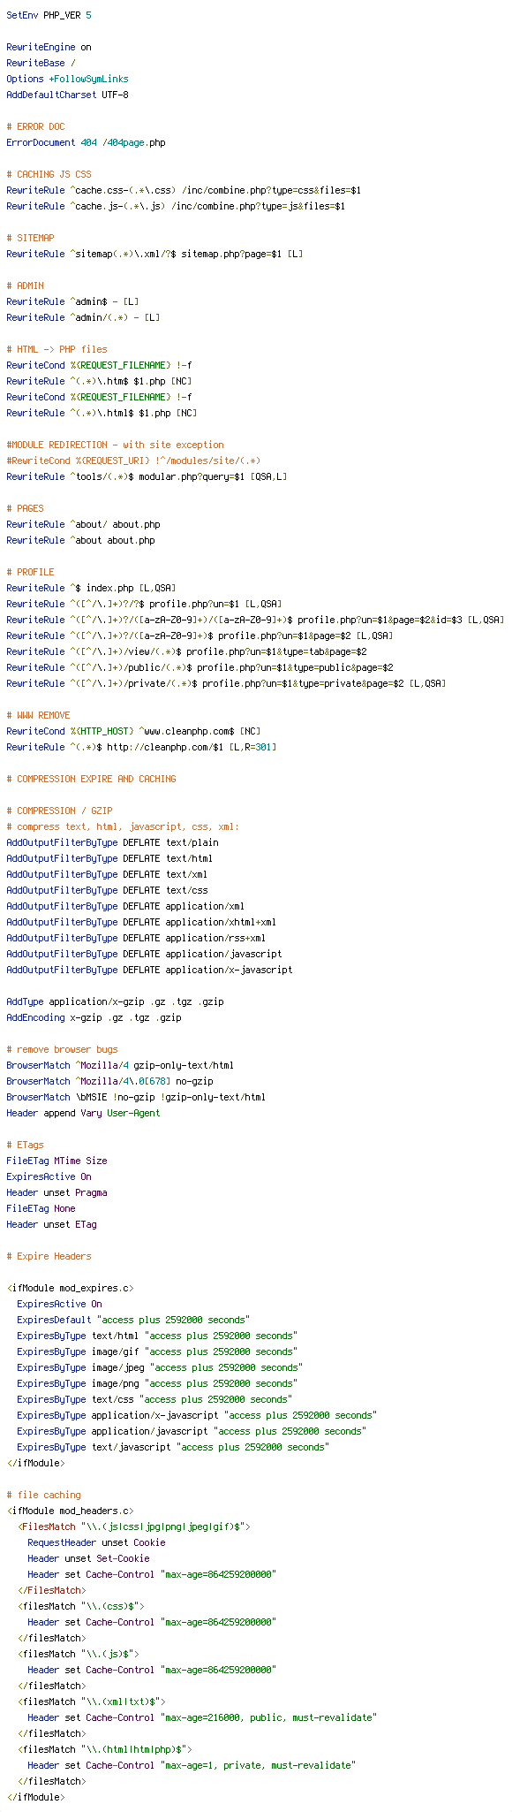The width and height of the screenshot is (512, 1812).
Task: Click the 'RewriteRule ^admin$ - [L]' line
Action: tap(72, 302)
